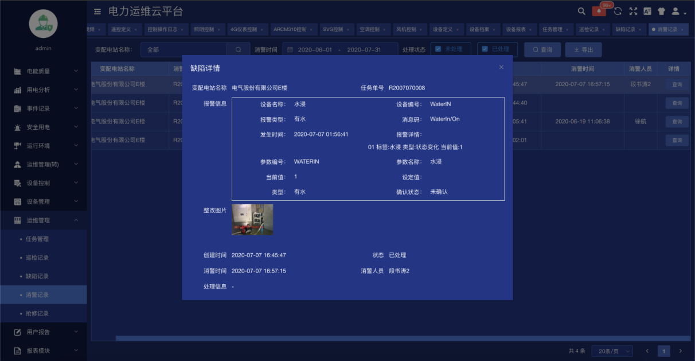Open the 20条/页 page size dropdown
Viewport: 695px width, 361px height.
(x=612, y=351)
